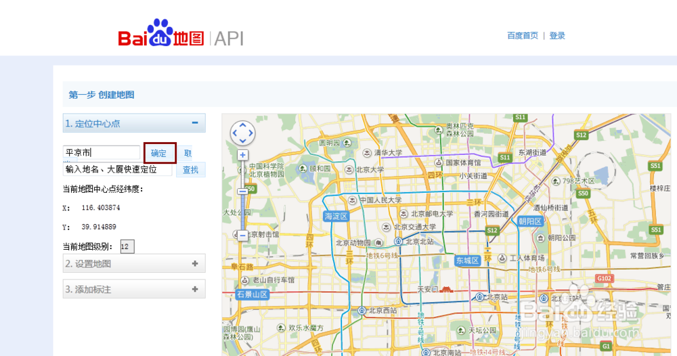Click the 798艺术区 marker icon
This screenshot has width=677, height=356.
click(556, 181)
